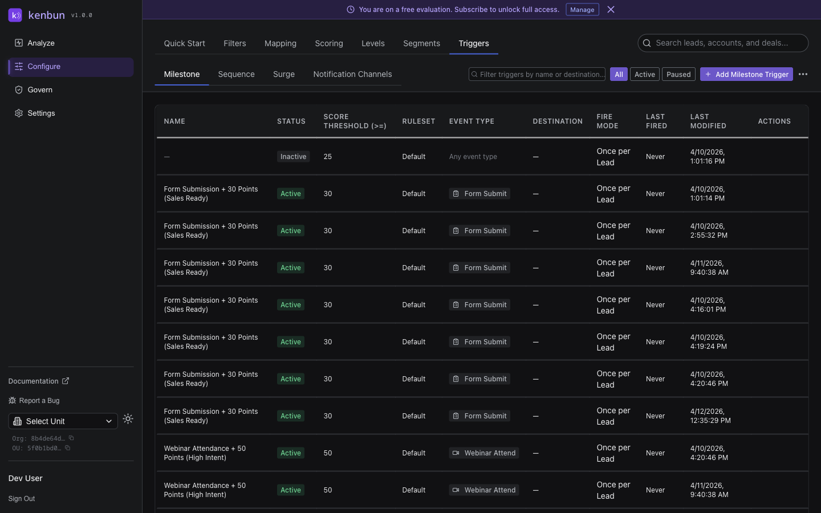
Task: Click the bug icon beside Report a Bug
Action: point(12,401)
